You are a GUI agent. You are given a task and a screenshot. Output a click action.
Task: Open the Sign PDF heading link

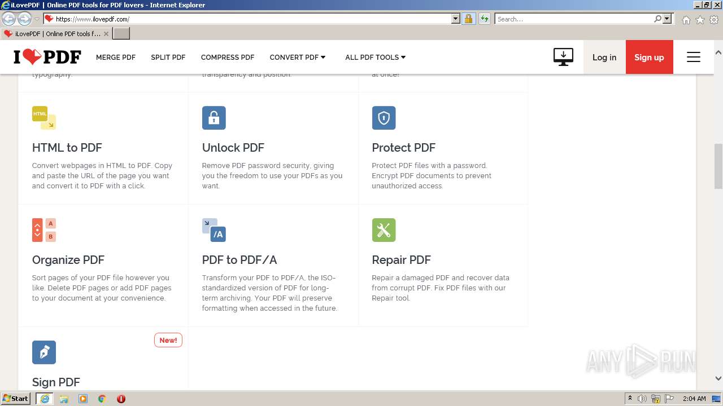[x=56, y=382]
